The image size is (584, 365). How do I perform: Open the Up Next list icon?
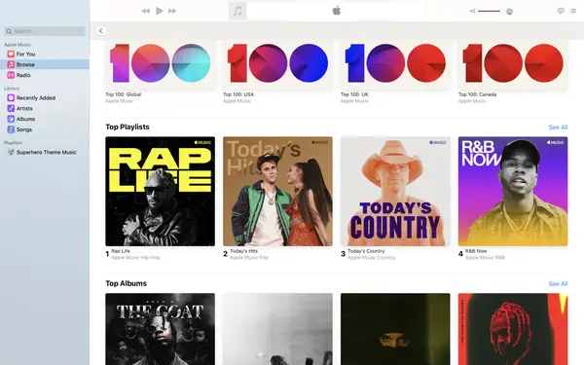click(573, 11)
